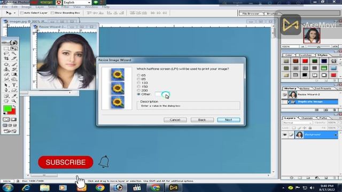This screenshot has height=192, width=342.
Task: Enable Auto Select Layer checkbox
Action: 21,13
